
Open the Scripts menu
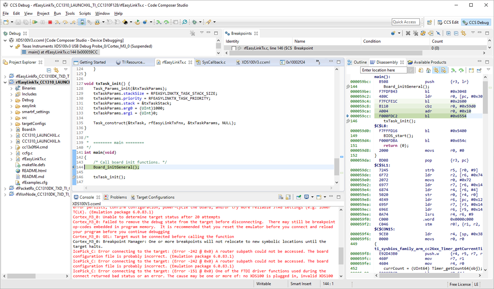point(85,13)
